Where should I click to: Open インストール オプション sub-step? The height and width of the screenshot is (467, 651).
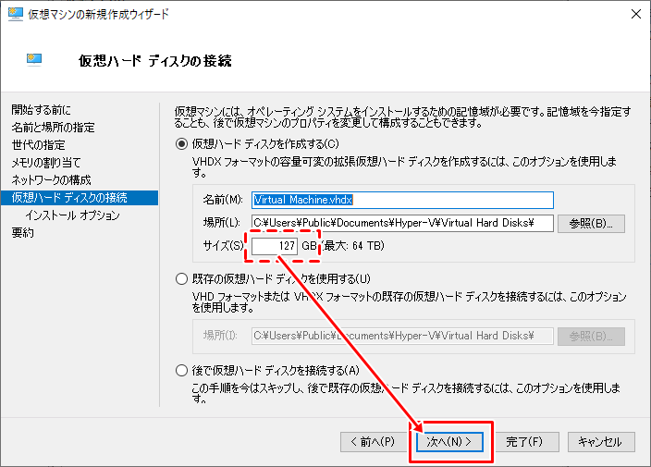click(x=72, y=215)
